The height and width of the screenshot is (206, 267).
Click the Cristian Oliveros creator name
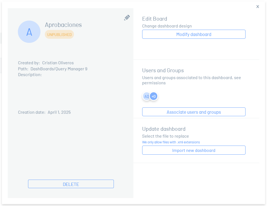(x=58, y=63)
